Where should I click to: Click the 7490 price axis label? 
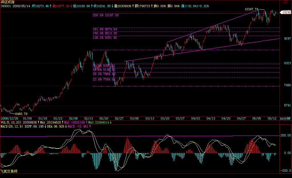coord(287,85)
